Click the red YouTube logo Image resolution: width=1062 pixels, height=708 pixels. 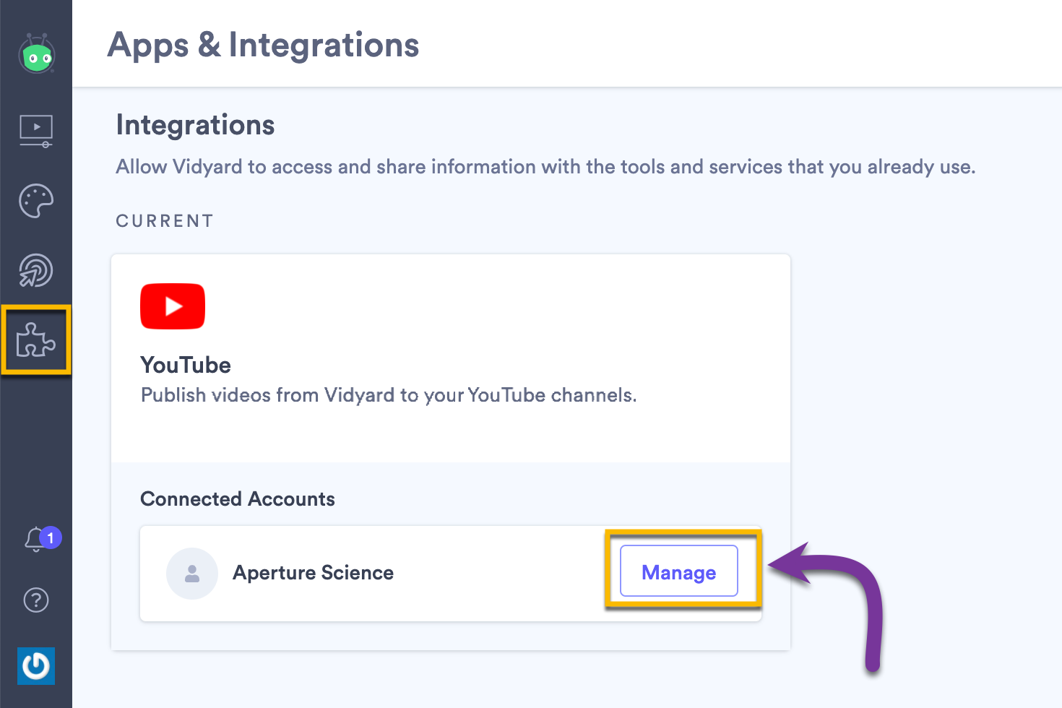(173, 306)
